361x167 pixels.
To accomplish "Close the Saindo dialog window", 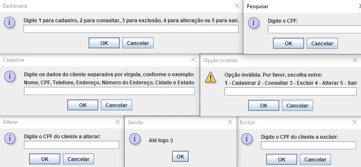I will pyautogui.click(x=230, y=122).
